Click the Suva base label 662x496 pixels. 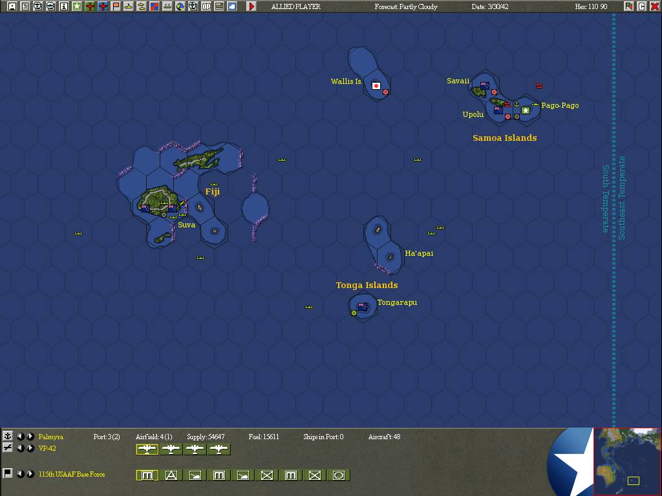(x=187, y=225)
